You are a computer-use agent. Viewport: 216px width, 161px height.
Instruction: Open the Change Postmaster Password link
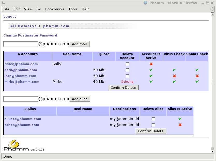pos(30,35)
